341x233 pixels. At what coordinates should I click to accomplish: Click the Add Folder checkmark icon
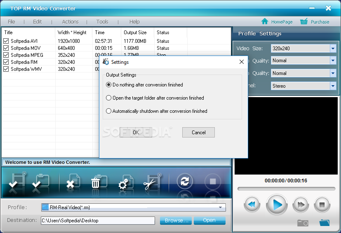[41, 181]
